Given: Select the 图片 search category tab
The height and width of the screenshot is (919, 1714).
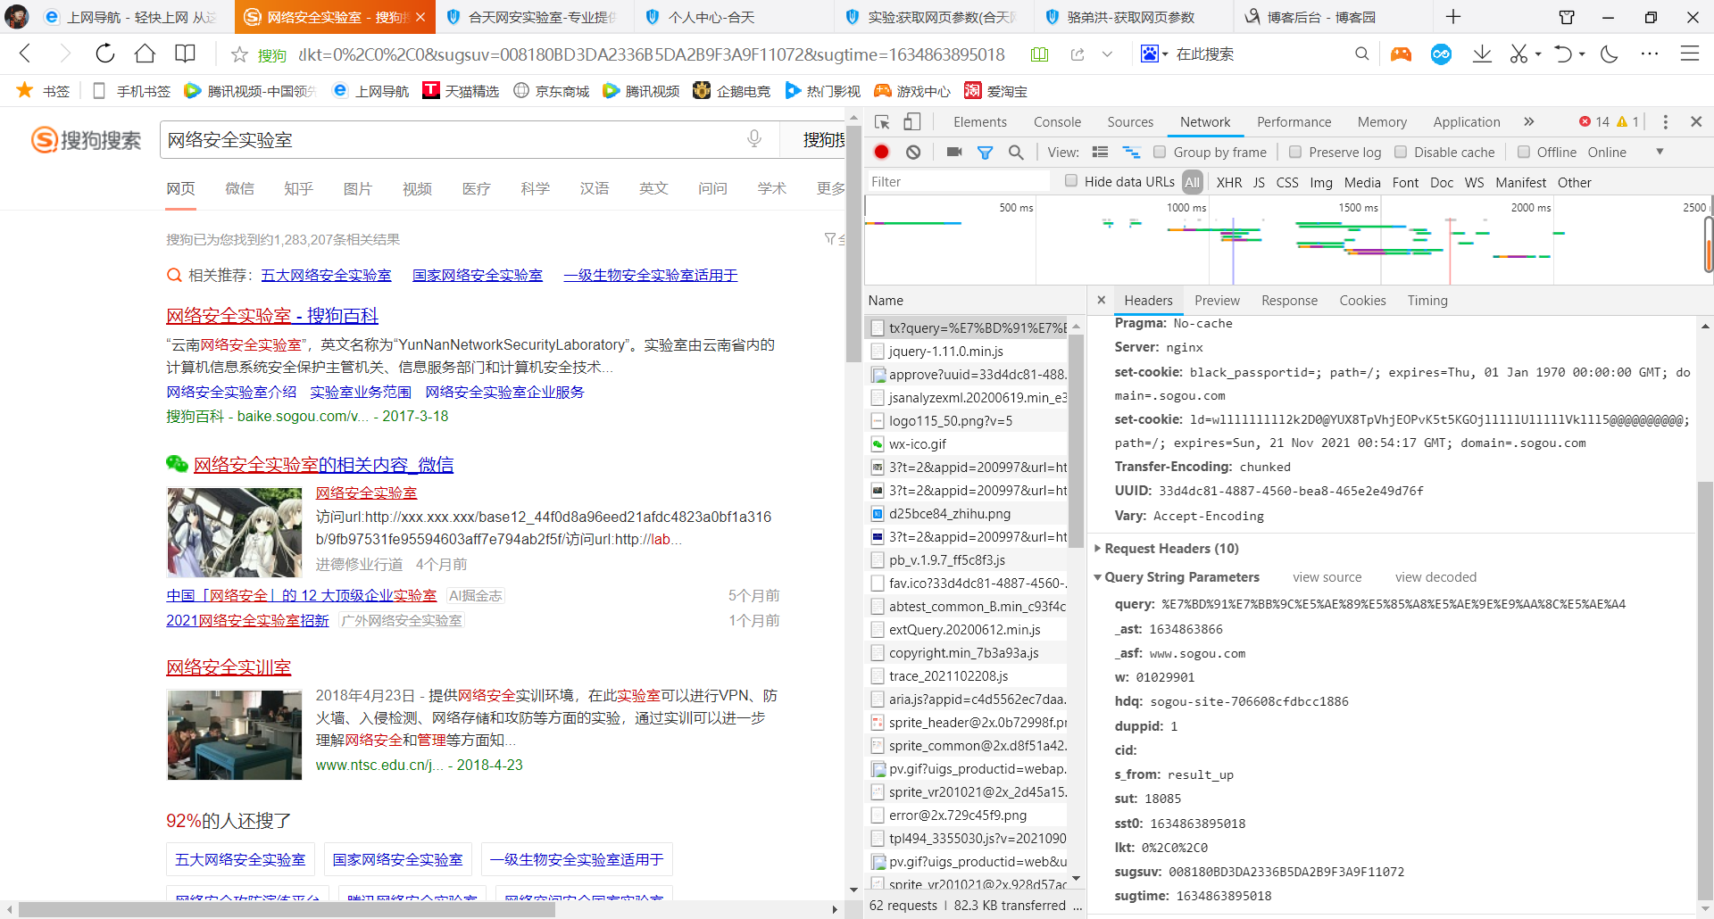Looking at the screenshot, I should point(358,188).
